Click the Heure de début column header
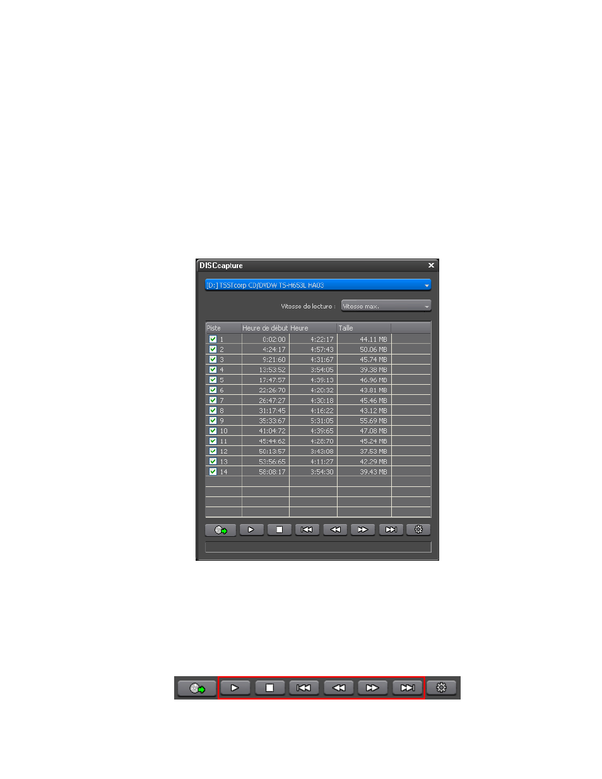This screenshot has width=602, height=779. tap(265, 328)
